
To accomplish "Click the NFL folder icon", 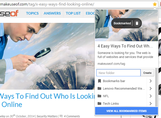I will click(99, 96).
